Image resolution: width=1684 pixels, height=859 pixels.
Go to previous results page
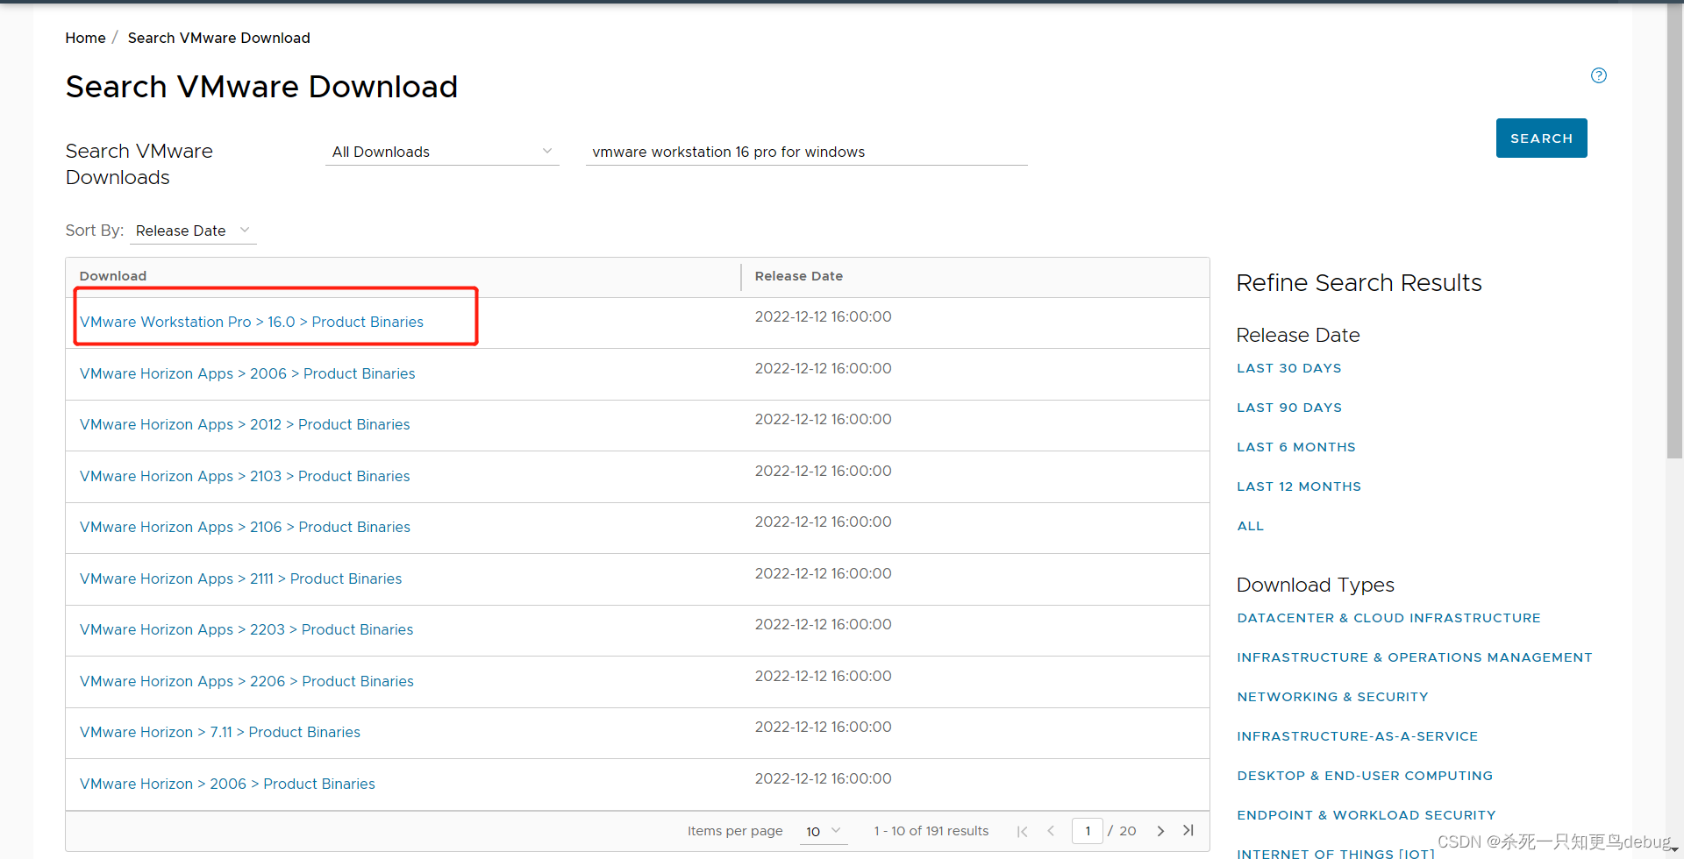click(x=1051, y=831)
